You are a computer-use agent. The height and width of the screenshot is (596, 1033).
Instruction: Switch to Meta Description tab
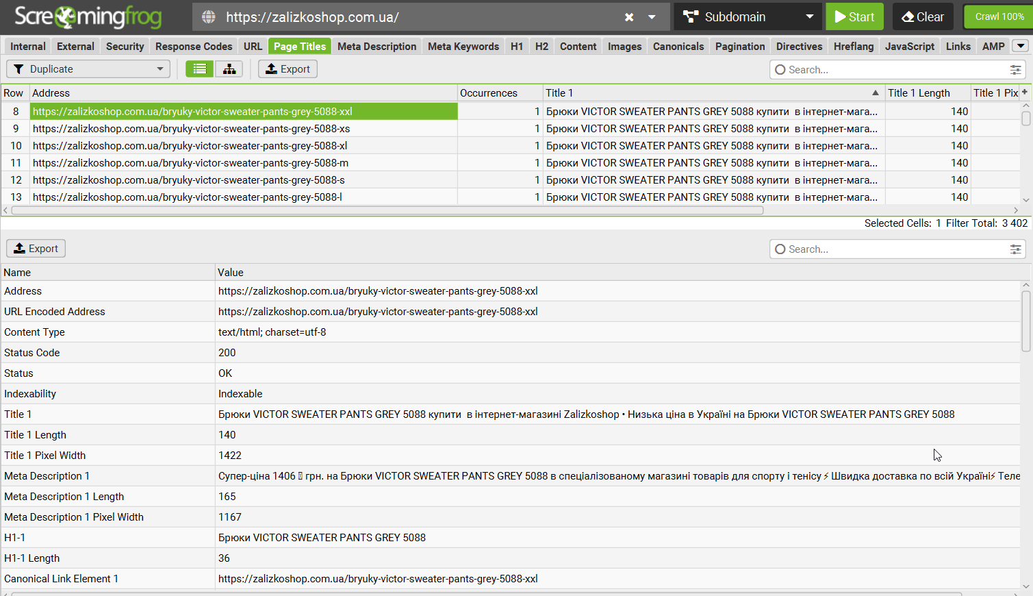(x=377, y=47)
